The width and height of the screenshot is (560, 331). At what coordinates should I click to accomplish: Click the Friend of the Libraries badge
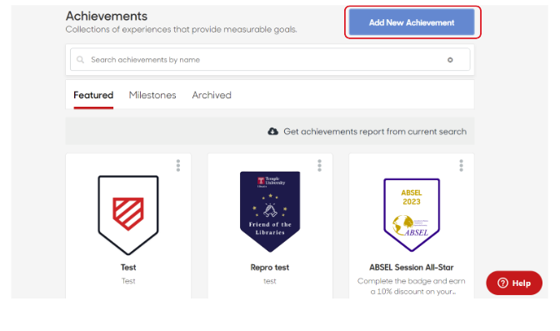click(270, 212)
